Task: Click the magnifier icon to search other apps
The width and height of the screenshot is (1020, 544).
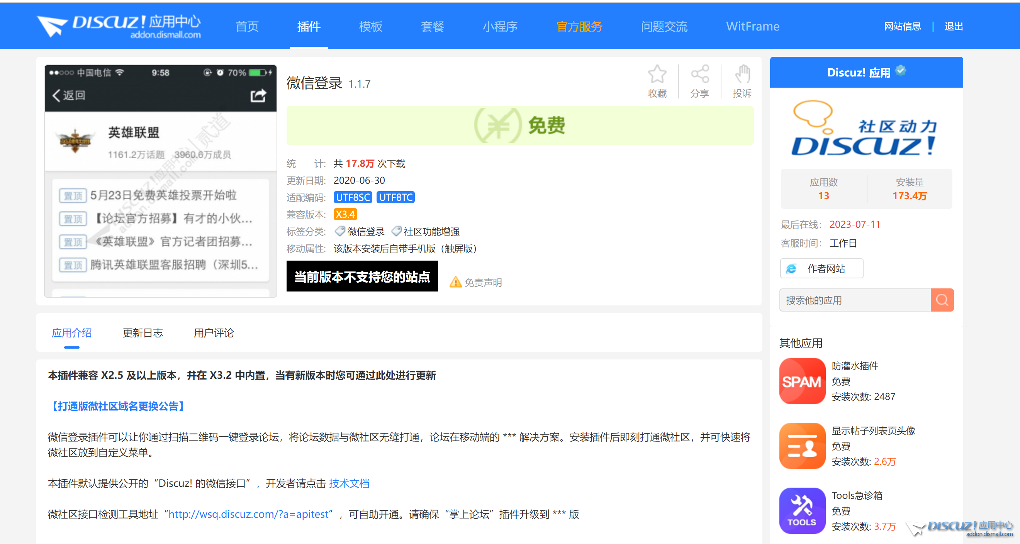Action: [942, 300]
